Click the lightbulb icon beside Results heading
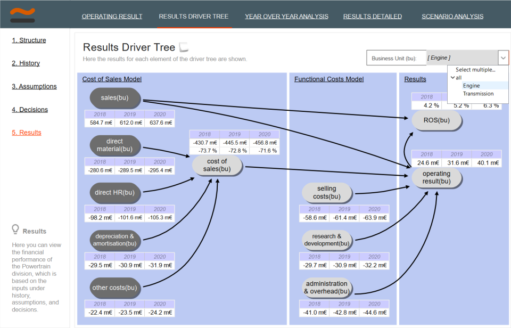Image resolution: width=511 pixels, height=328 pixels. click(x=15, y=229)
